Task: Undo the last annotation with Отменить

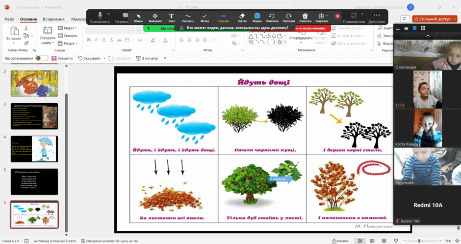Action: tap(272, 18)
